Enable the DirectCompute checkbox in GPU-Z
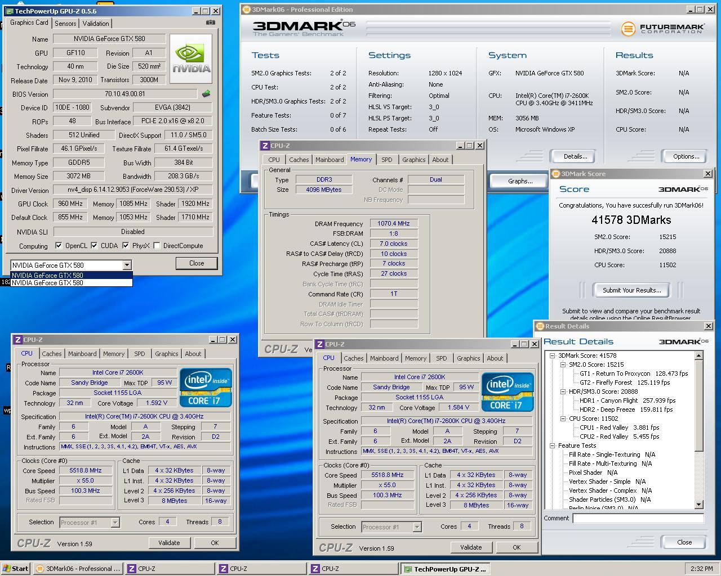Viewport: 721px width, 576px height. pos(157,246)
